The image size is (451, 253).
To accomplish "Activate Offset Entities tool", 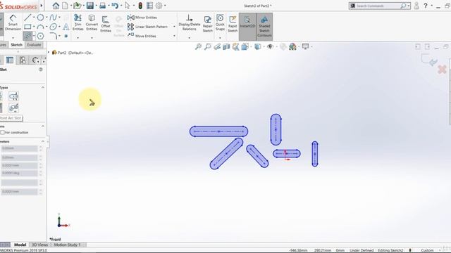I will tap(106, 23).
